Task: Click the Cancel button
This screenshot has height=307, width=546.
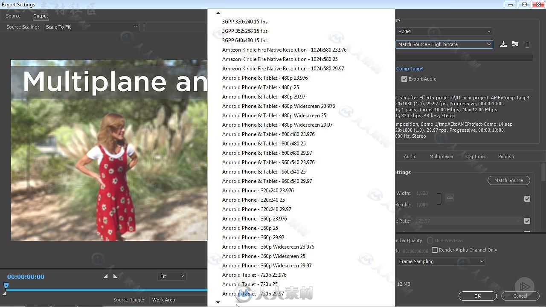Action: tap(520, 296)
